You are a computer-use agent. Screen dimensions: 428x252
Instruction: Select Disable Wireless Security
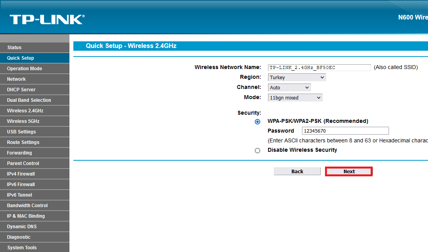point(258,151)
